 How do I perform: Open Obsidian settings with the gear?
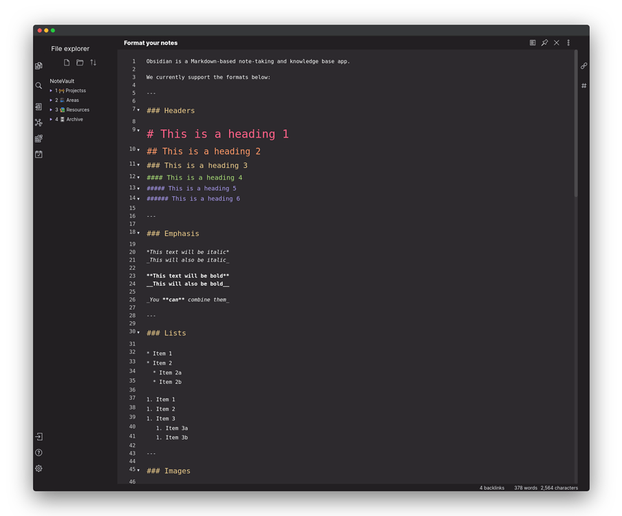(x=39, y=469)
